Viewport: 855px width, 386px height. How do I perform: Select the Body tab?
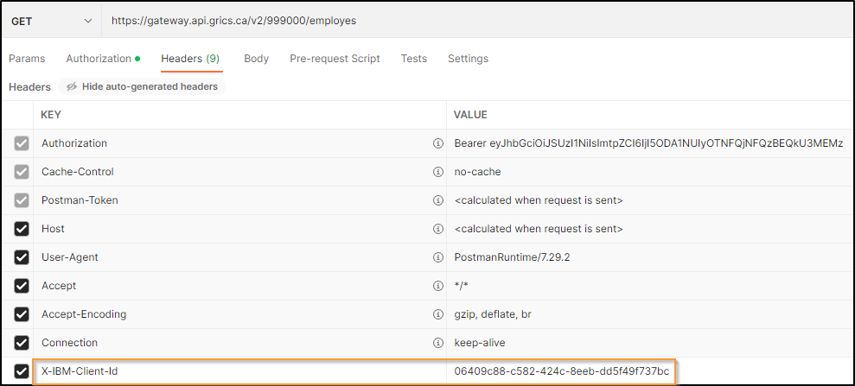[256, 59]
